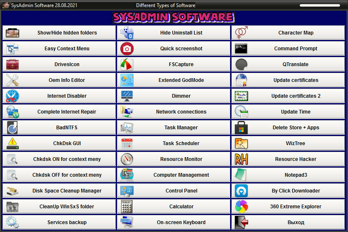348x232 pixels.
Task: Click the red camera Quick screenshot icon
Action: coord(127,49)
